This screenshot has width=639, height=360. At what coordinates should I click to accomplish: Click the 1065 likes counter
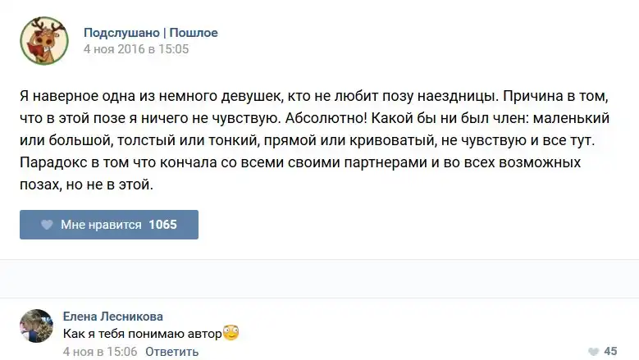[162, 225]
